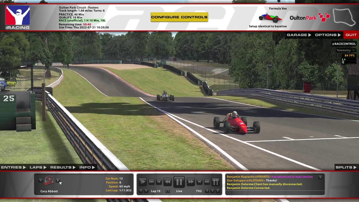This screenshot has width=359, height=202.
Task: Collapse the chat window with its corner button
Action: [320, 177]
